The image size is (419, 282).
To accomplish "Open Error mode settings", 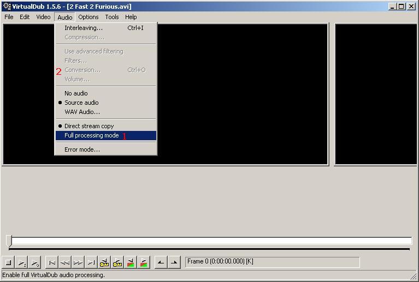I will pyautogui.click(x=106, y=149).
